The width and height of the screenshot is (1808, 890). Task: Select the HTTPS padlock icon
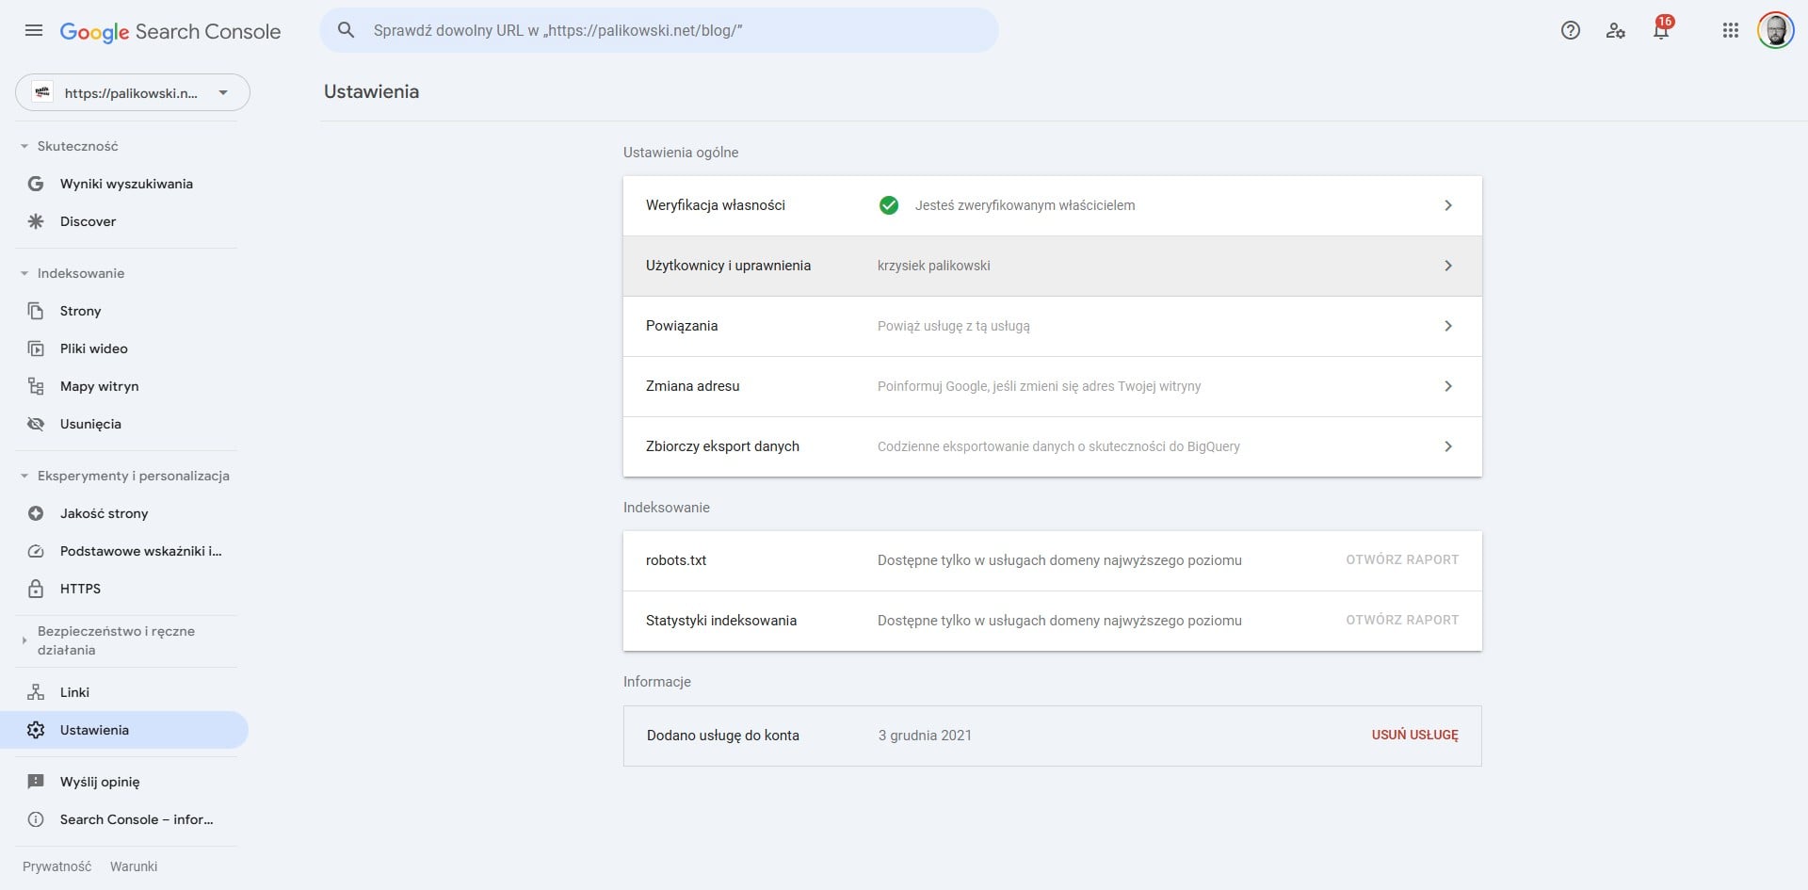pos(36,589)
